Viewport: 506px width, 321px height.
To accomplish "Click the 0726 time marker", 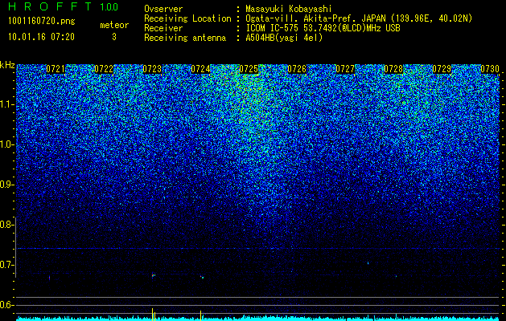I will [297, 69].
